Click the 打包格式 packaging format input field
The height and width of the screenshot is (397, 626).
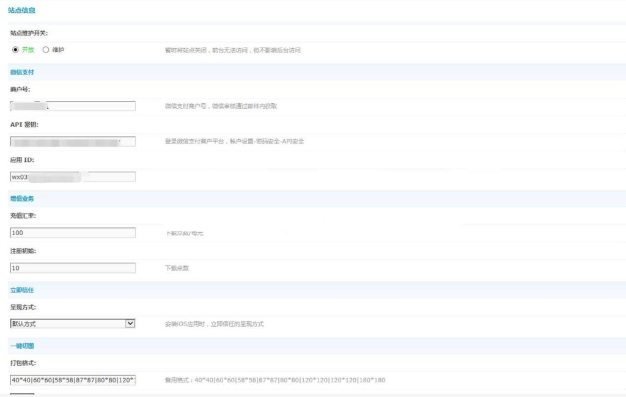pos(73,380)
